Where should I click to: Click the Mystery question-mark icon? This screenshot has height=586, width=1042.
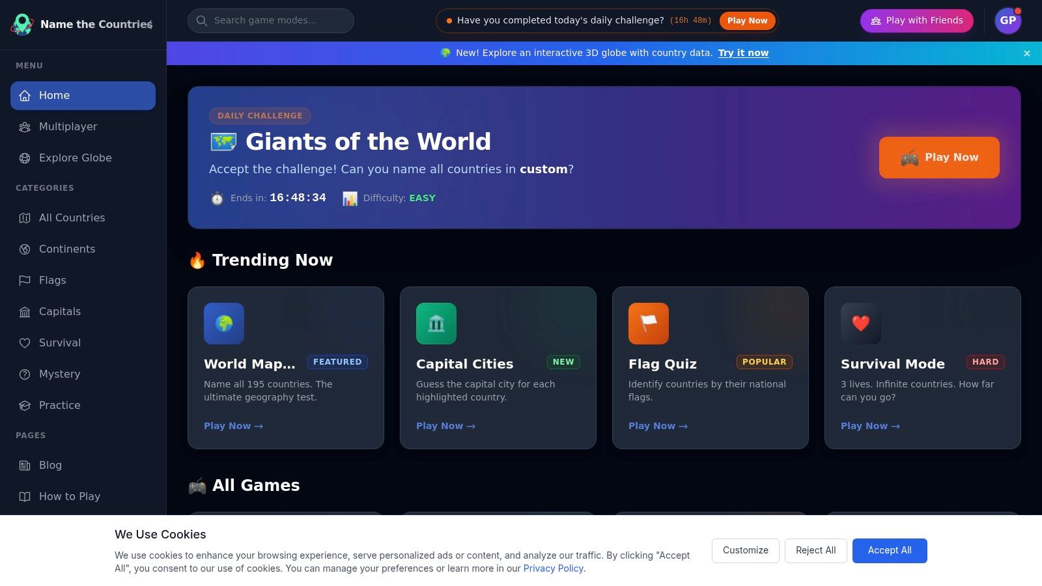(24, 374)
